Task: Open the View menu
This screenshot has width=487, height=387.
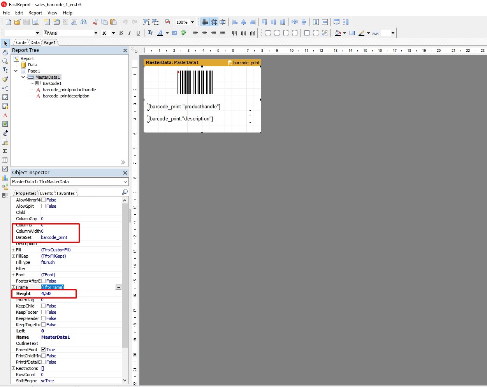Action: point(52,13)
